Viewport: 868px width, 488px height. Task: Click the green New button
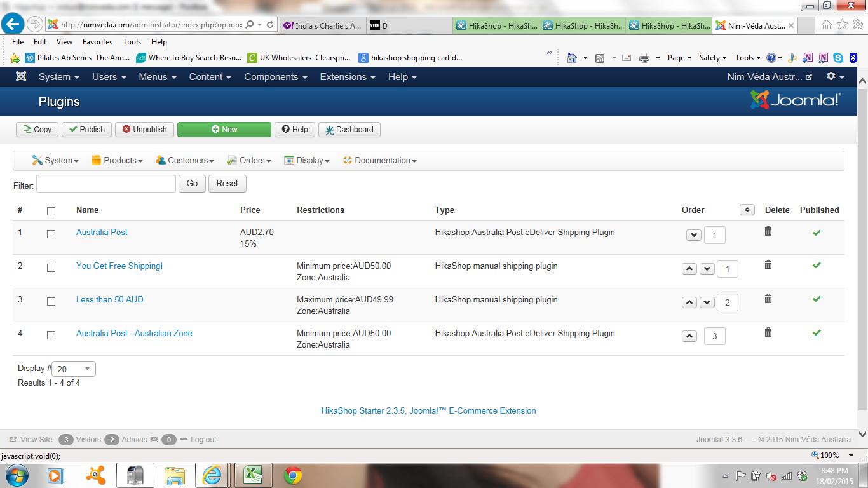(224, 130)
